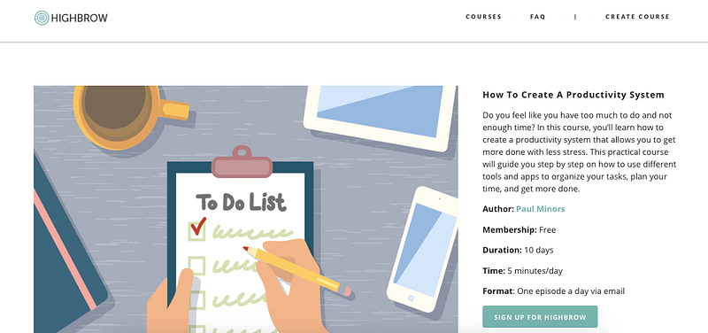Click the Sign Up for Highbrow button

pyautogui.click(x=540, y=317)
